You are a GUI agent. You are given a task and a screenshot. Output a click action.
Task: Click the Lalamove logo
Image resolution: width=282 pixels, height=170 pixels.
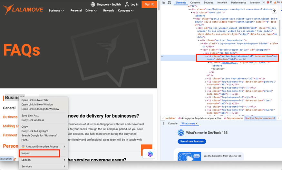[23, 9]
